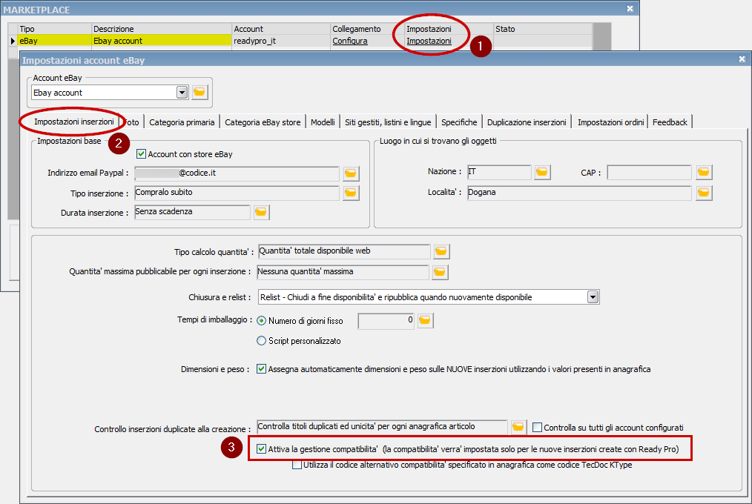Click the Indirizzo email Paypal field
This screenshot has height=504, width=752.
tap(237, 173)
